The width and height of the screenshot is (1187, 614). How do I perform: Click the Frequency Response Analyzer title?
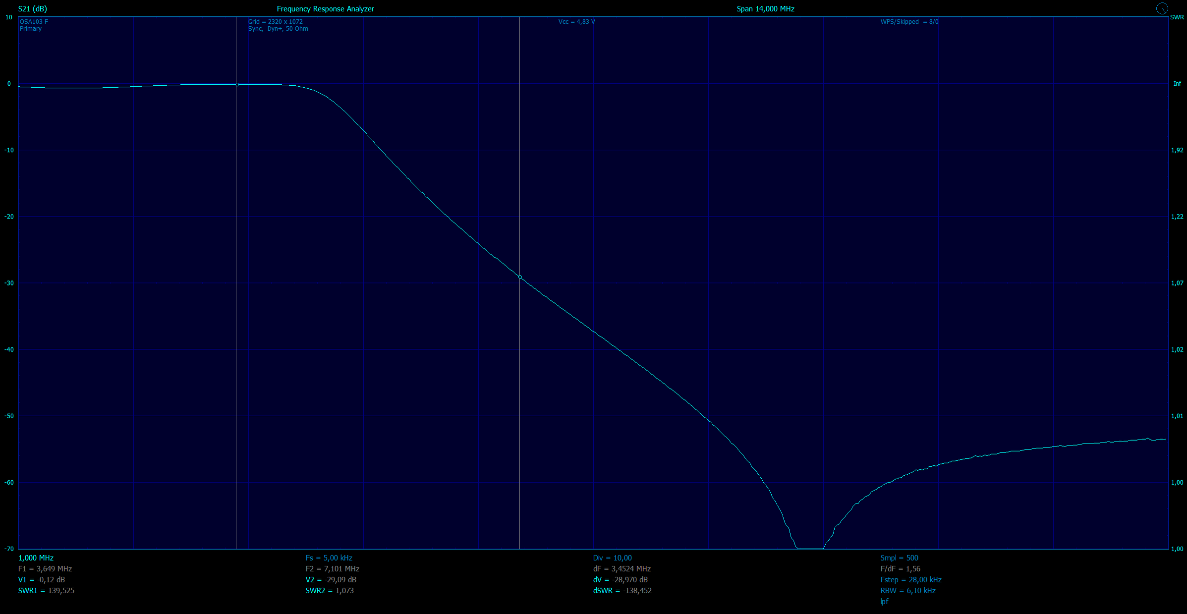coord(325,9)
